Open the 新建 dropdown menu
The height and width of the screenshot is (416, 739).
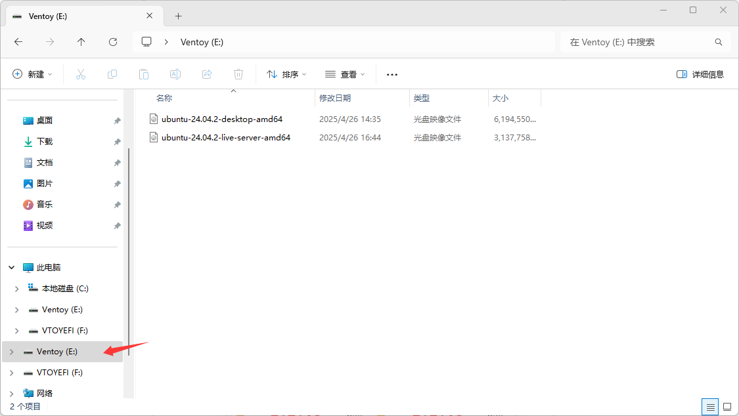[32, 74]
